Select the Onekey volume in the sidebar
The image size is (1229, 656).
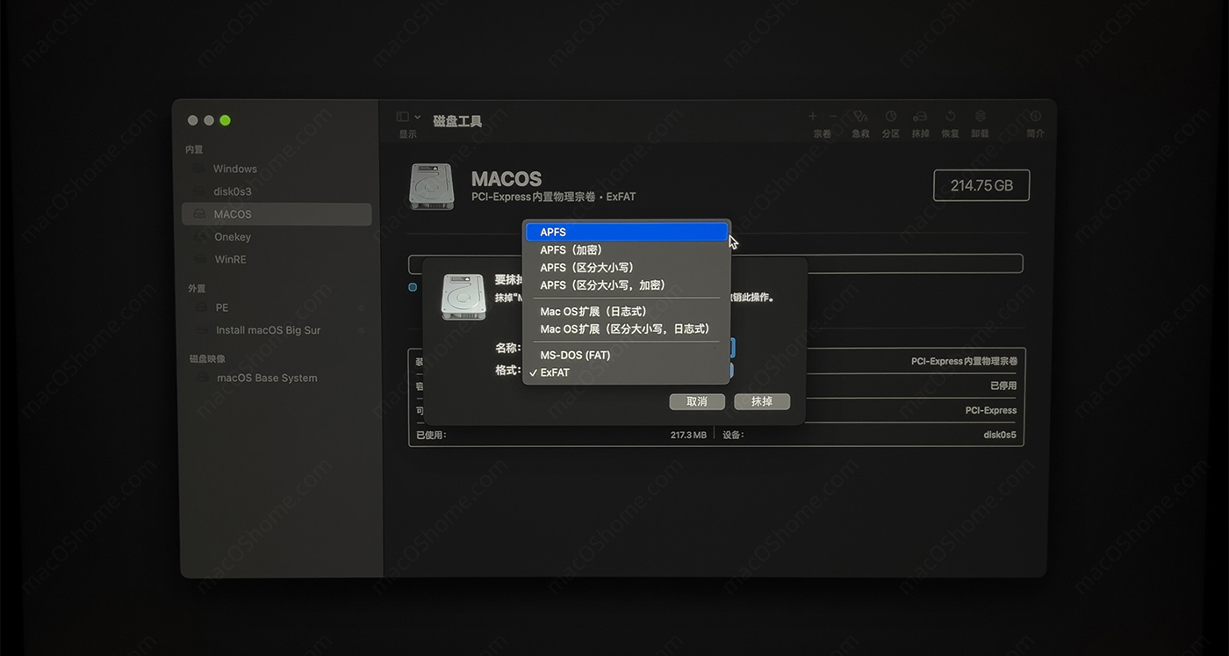coord(277,237)
